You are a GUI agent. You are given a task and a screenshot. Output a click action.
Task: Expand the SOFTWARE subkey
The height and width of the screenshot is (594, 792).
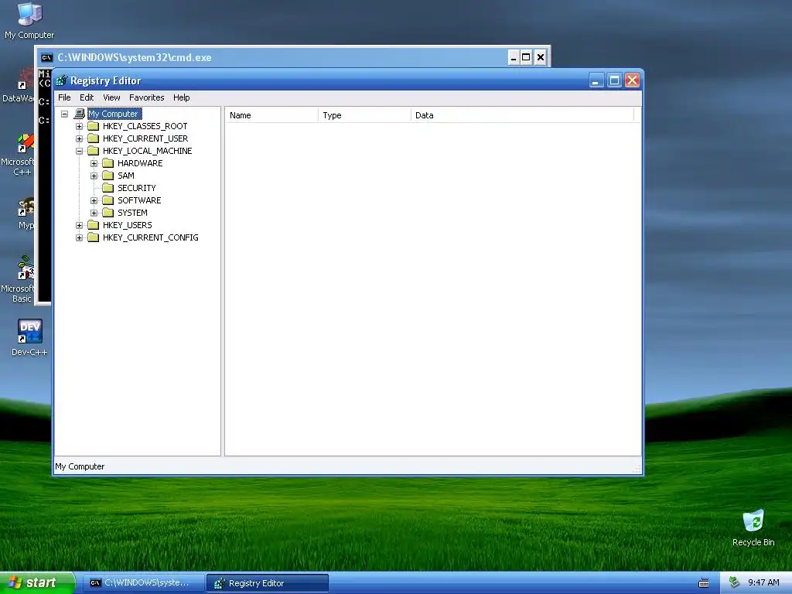point(94,200)
